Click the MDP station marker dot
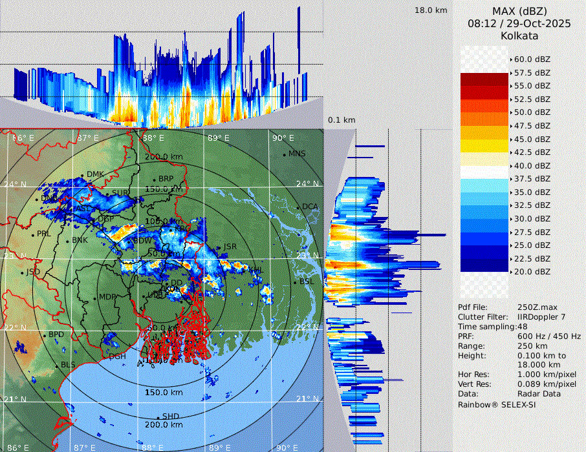The height and width of the screenshot is (452, 586). (x=95, y=298)
